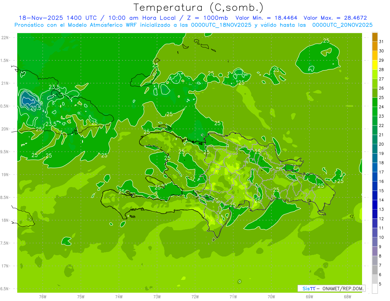Click legend value '10'
Image resolution: width=390 pixels, height=301 pixels.
click(x=382, y=237)
